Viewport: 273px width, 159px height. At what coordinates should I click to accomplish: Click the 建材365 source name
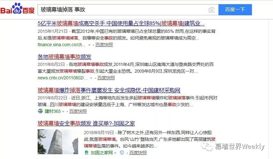(53, 111)
